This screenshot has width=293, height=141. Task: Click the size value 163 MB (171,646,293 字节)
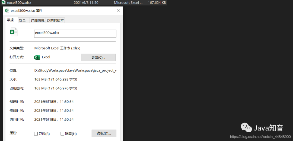(x=56, y=79)
